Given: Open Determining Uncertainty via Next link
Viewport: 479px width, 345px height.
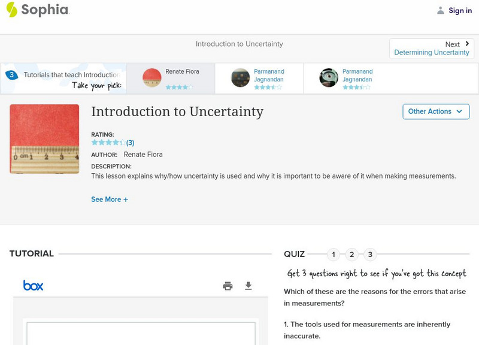Looking at the screenshot, I should [x=432, y=52].
